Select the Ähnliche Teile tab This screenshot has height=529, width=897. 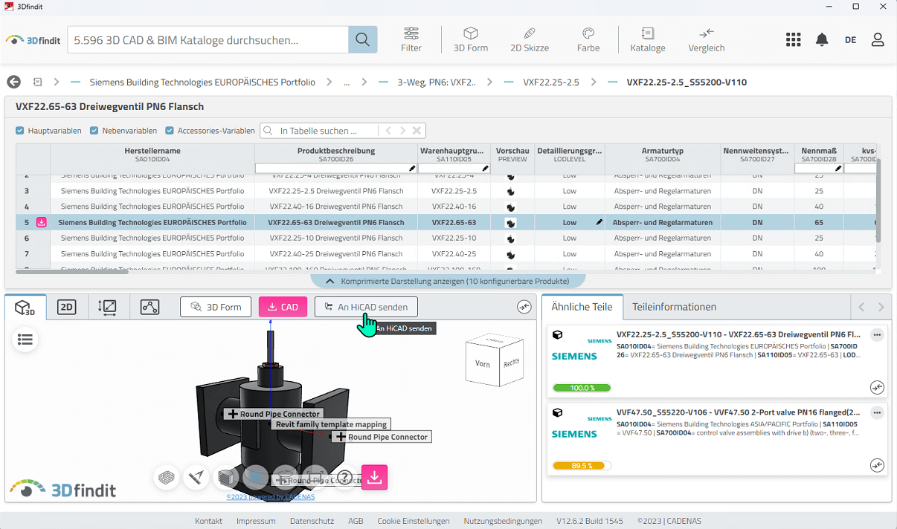point(582,307)
